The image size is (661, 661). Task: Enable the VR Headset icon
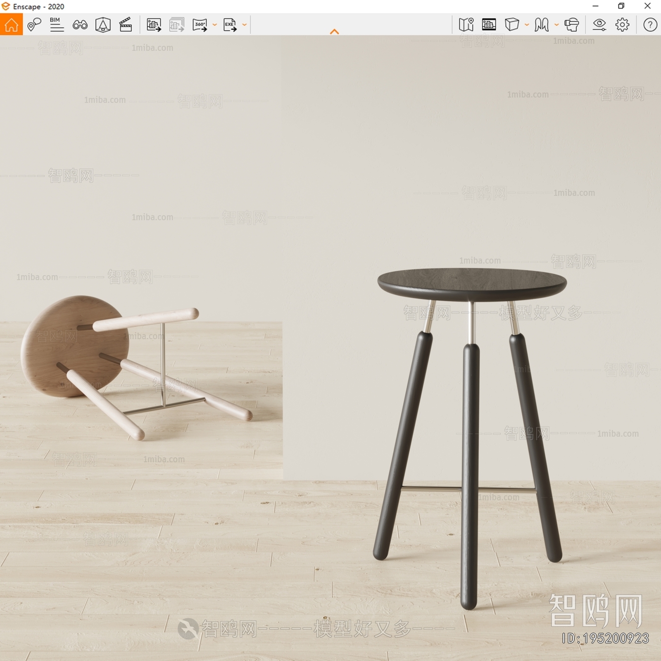(572, 25)
